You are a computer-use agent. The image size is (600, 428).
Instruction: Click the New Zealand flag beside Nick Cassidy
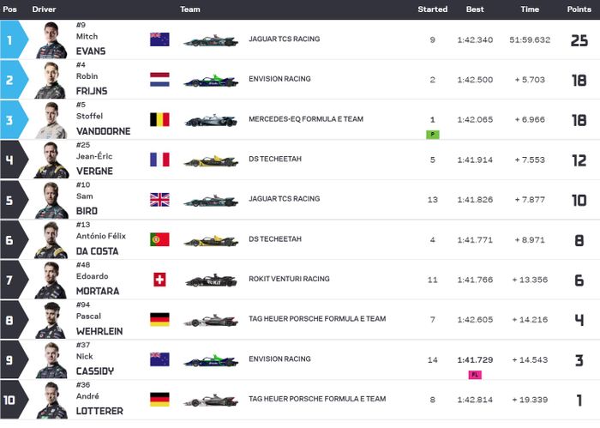(x=159, y=359)
